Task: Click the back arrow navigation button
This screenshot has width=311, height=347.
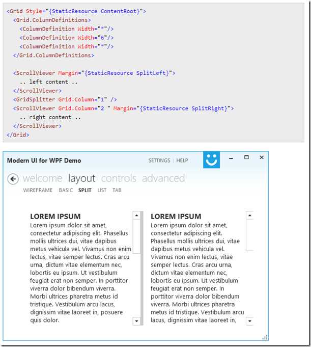Action: click(x=13, y=179)
